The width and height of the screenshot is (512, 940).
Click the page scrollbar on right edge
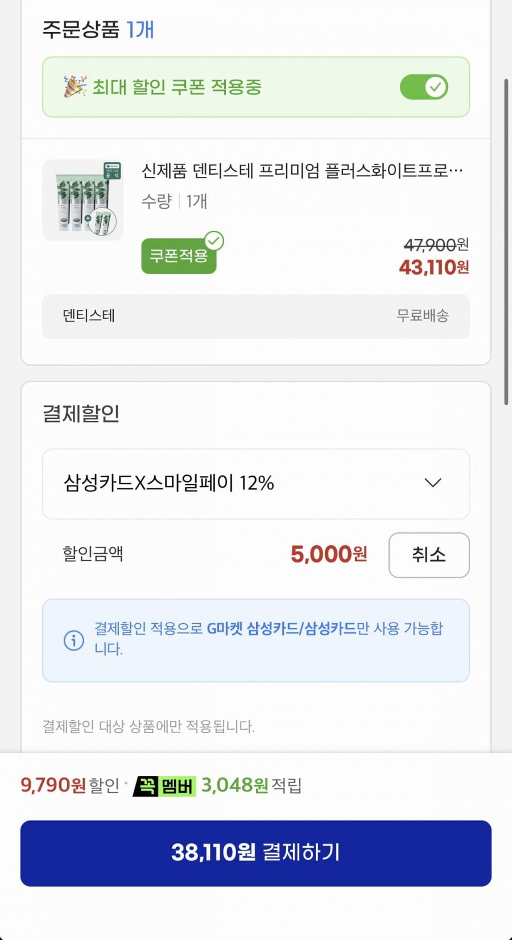[x=506, y=242]
